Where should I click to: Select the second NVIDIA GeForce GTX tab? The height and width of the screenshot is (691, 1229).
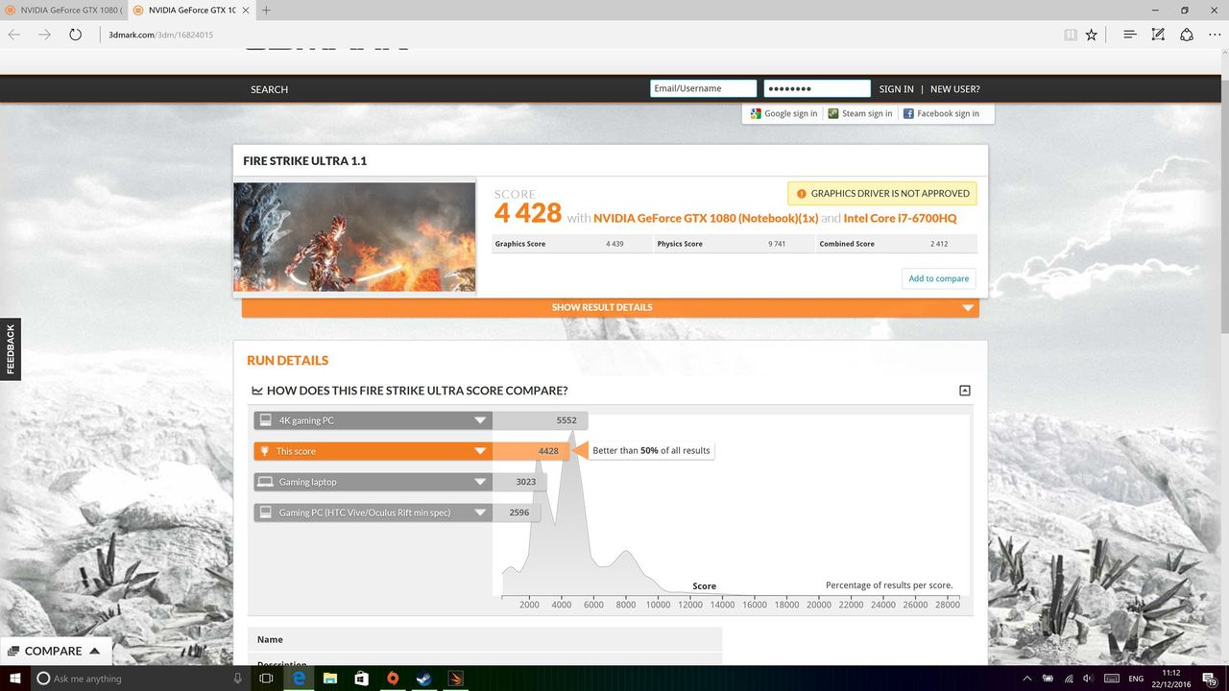191,11
